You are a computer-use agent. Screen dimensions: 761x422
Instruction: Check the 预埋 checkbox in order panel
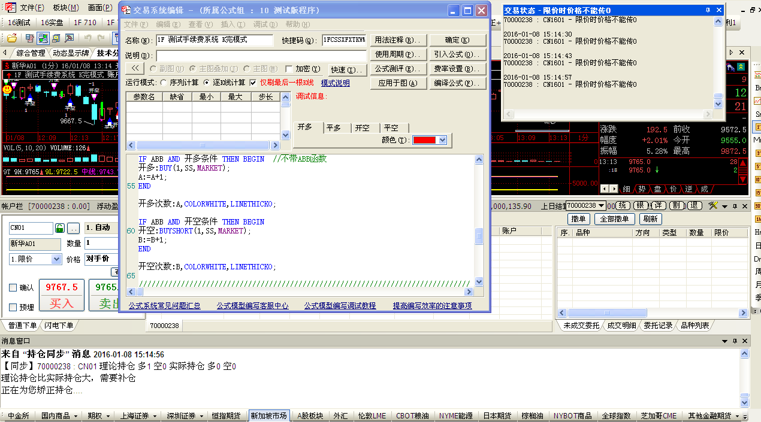(x=13, y=307)
